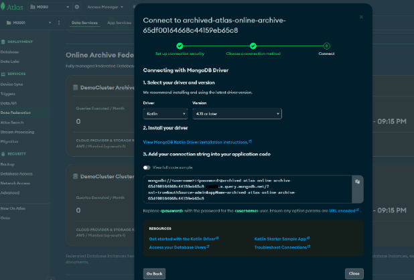The image size is (414, 280).
Task: Click the DemoCluster Archive card title
Action: (x=107, y=88)
